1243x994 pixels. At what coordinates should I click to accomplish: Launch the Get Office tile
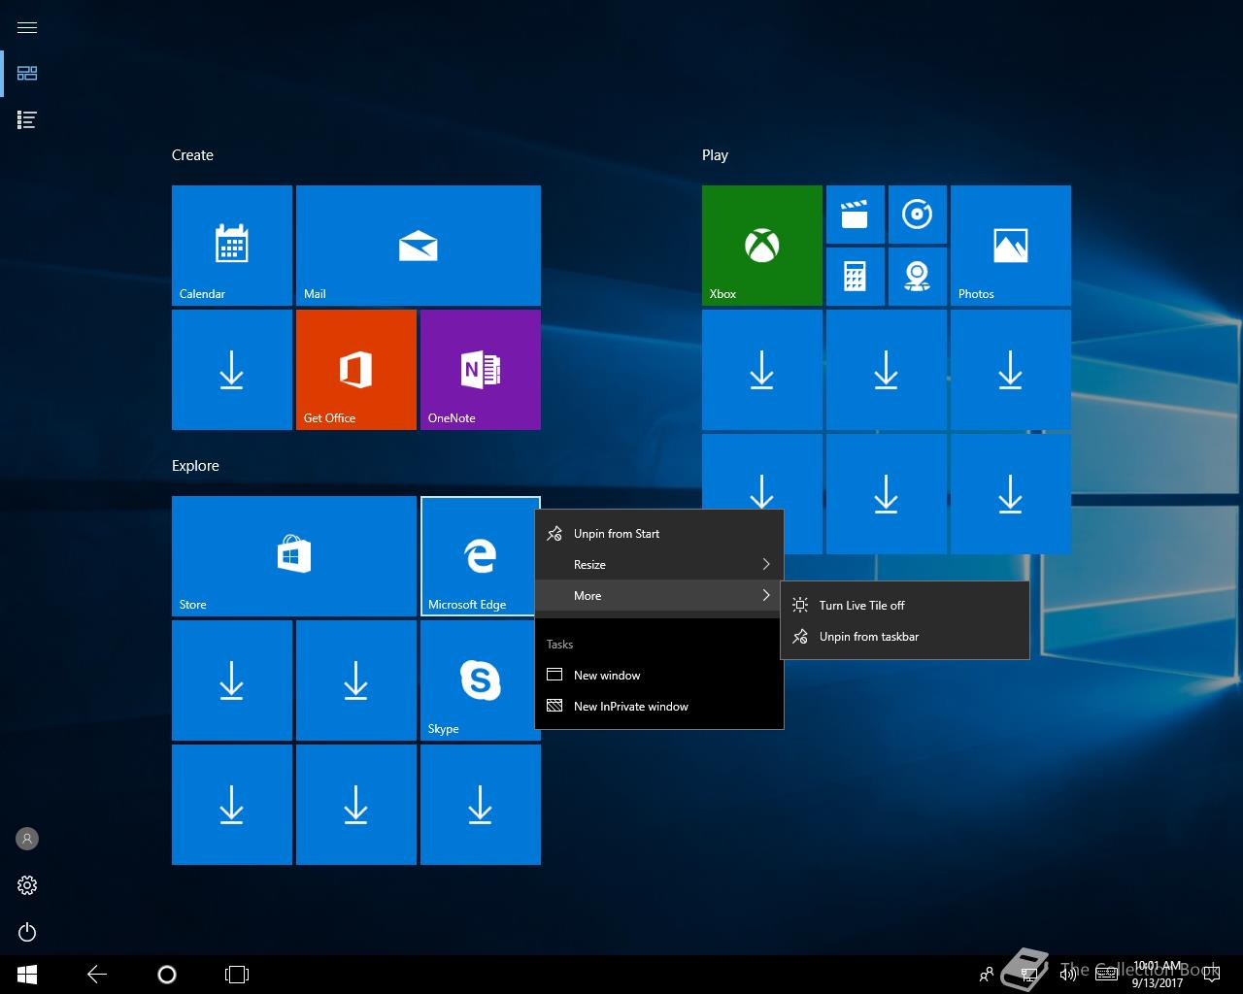356,370
